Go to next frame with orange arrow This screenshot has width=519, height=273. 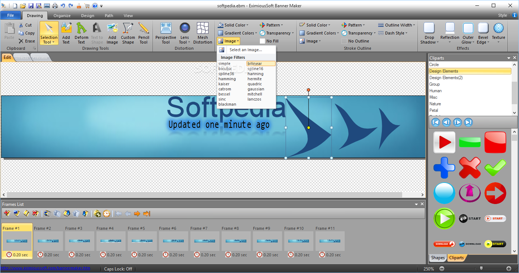(x=137, y=213)
